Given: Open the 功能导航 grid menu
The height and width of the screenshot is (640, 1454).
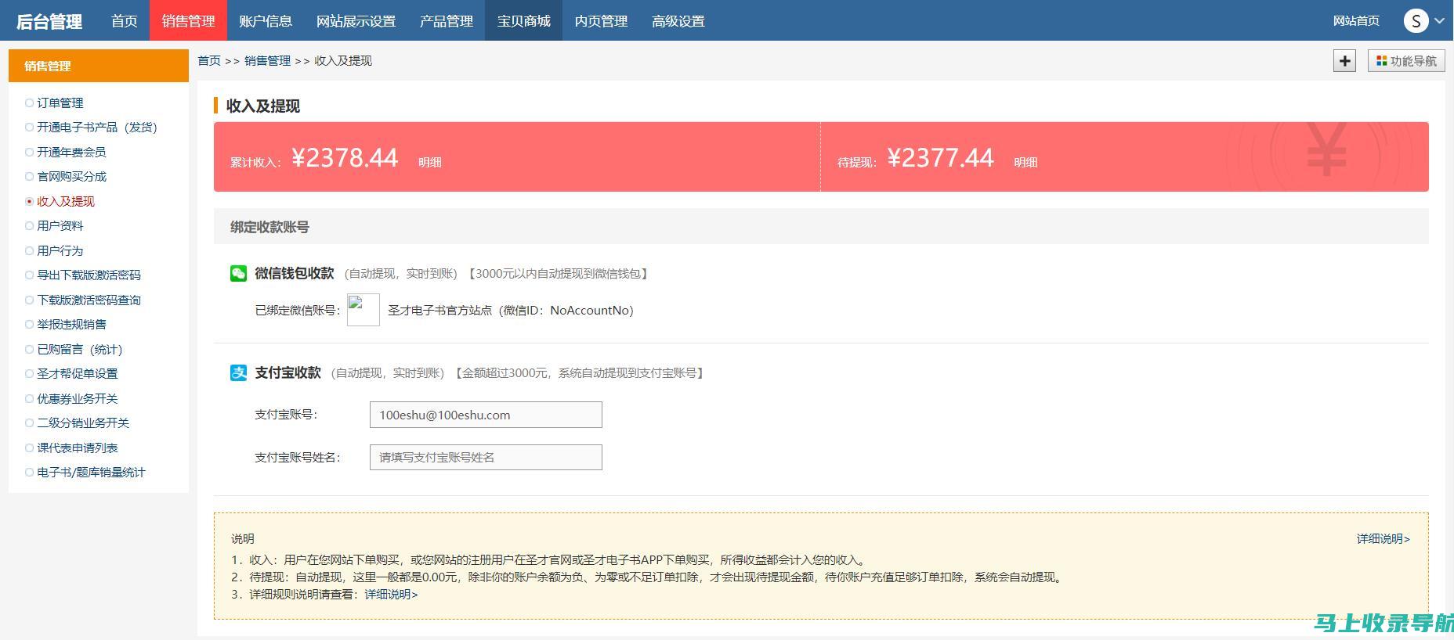Looking at the screenshot, I should pyautogui.click(x=1406, y=61).
